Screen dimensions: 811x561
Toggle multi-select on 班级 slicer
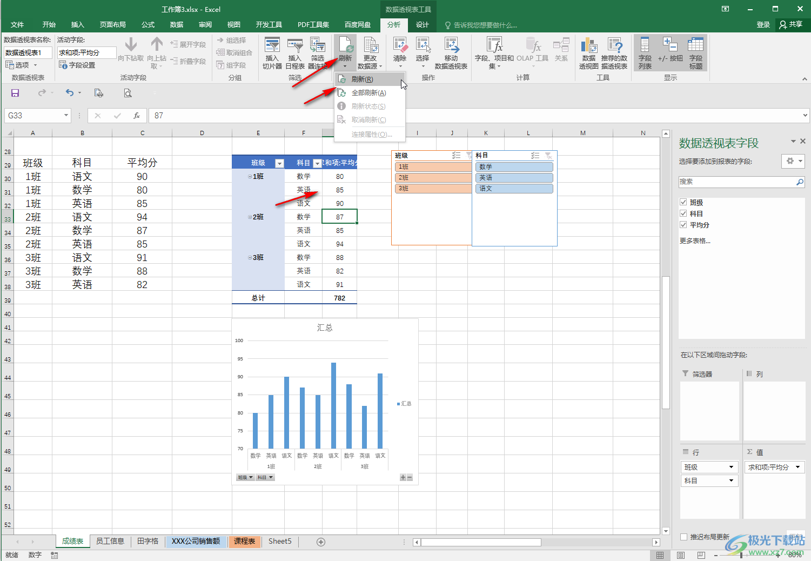(x=456, y=156)
